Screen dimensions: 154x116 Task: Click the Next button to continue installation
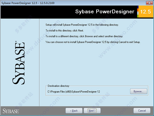pyautogui.click(x=92, y=111)
